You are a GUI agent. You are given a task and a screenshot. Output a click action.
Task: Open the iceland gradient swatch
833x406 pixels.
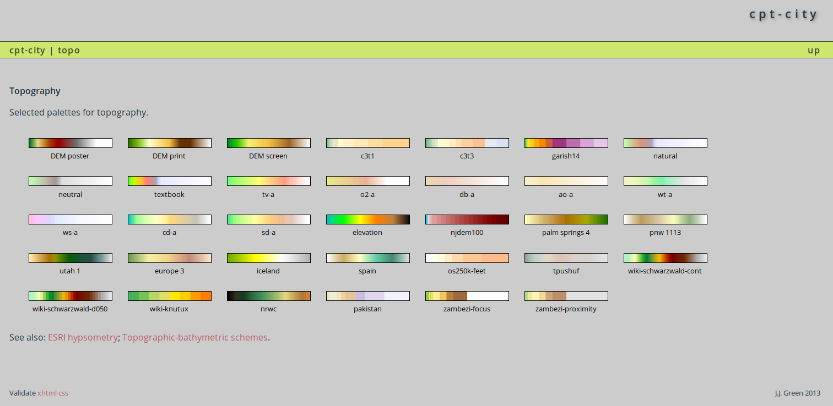click(x=269, y=258)
